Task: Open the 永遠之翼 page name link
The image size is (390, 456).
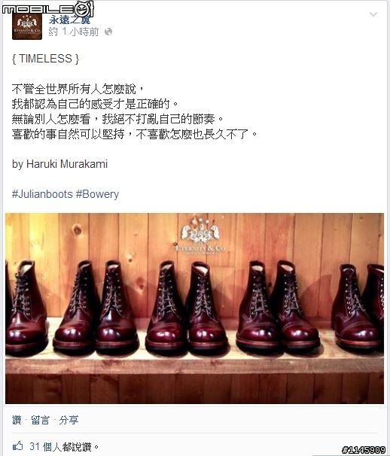Action: tap(69, 20)
